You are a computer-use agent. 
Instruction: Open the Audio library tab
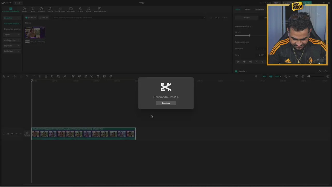24,10
